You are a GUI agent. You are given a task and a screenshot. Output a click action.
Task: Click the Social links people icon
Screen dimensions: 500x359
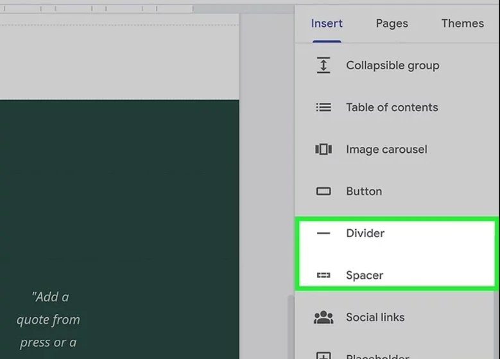[323, 317]
